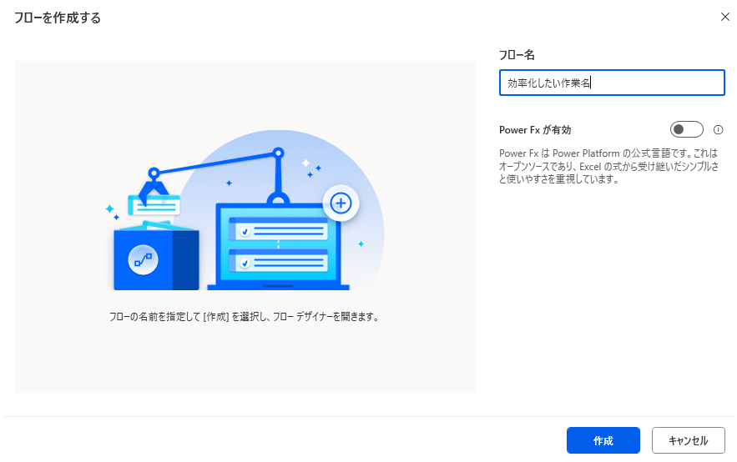Image resolution: width=737 pixels, height=462 pixels.
Task: Click the Power Fx が有効 label
Action: pyautogui.click(x=535, y=130)
